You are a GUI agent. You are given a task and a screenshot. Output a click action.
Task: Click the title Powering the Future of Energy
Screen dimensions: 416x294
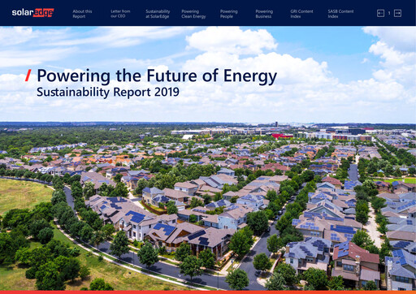point(157,76)
